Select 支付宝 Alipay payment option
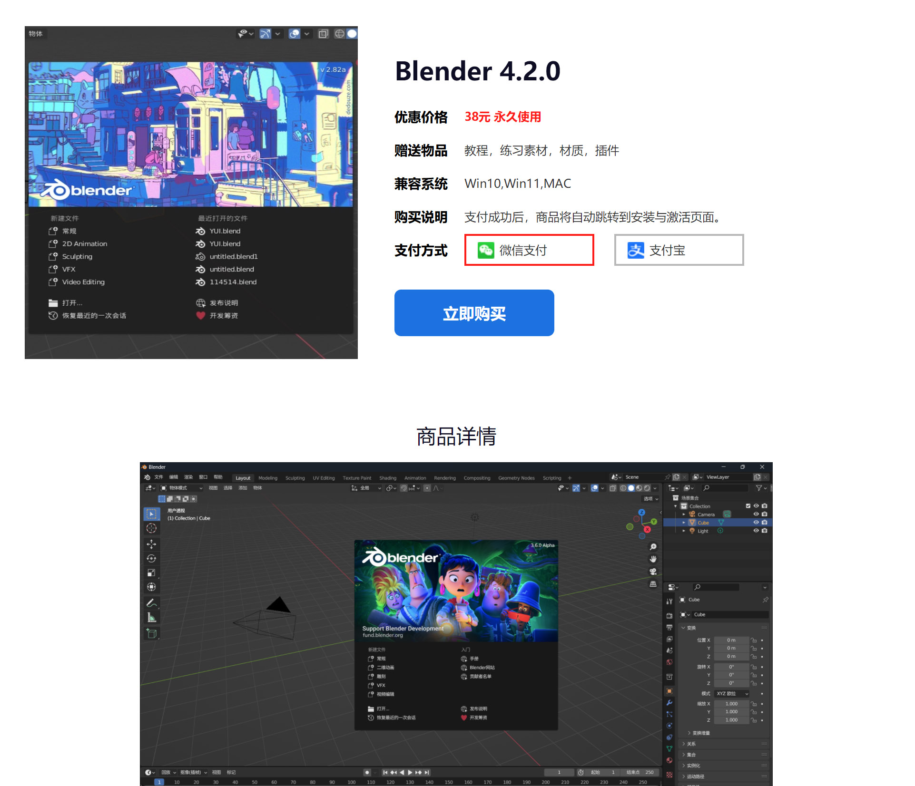915x786 pixels. (x=679, y=250)
